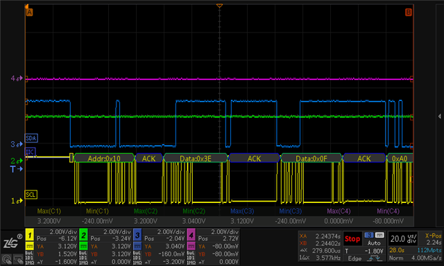Click the T trigger level marker
The width and height of the screenshot is (444, 266).
(17, 169)
